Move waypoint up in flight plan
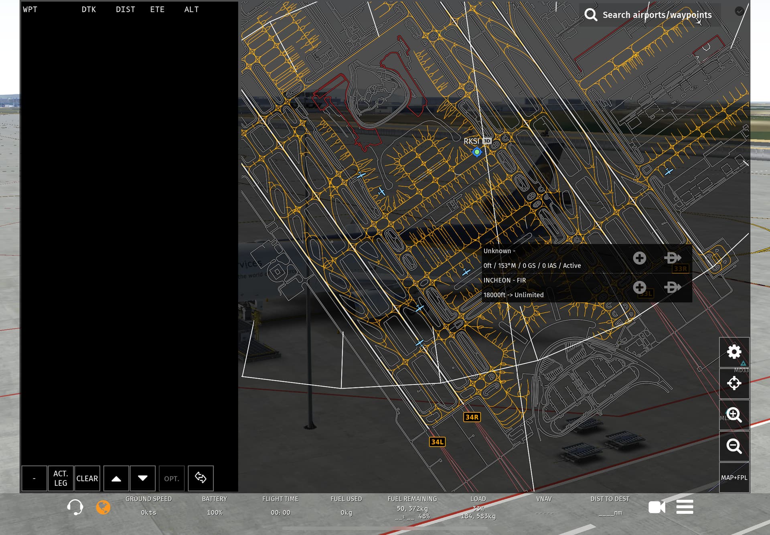This screenshot has width=770, height=535. pos(116,478)
